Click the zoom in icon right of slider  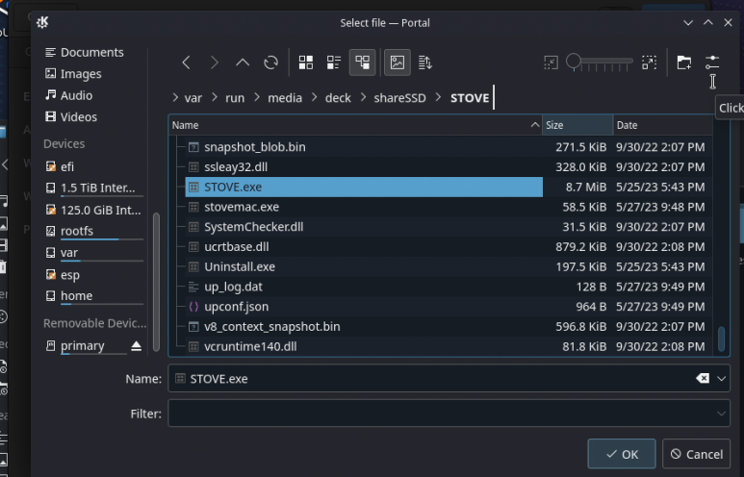coord(649,63)
